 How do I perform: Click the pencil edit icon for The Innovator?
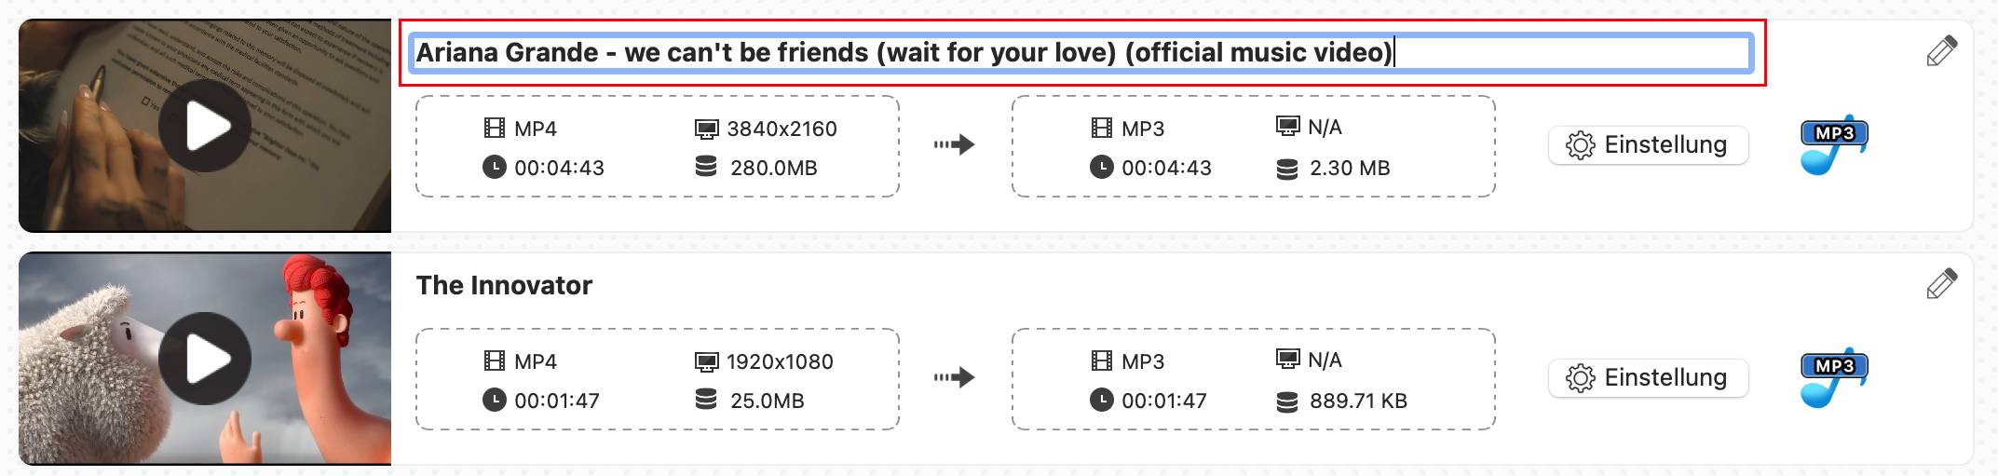(1941, 284)
